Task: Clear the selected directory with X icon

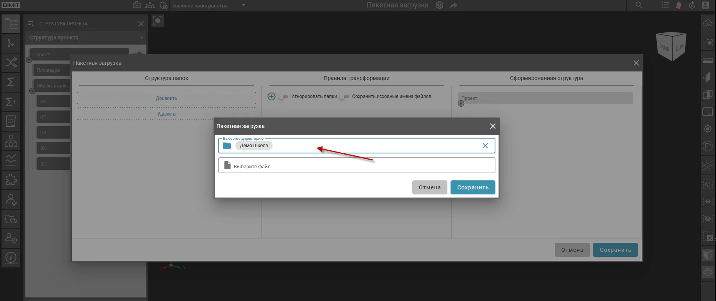Action: click(485, 146)
